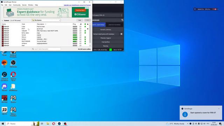The height and width of the screenshot is (126, 224).
Task: Click the Windows Start button
Action: point(3,124)
